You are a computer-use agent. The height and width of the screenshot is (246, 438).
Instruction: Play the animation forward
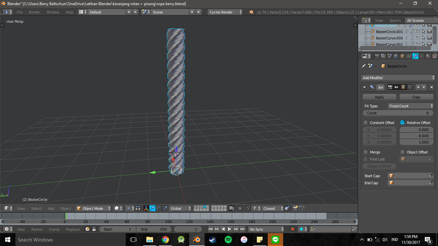click(230, 229)
